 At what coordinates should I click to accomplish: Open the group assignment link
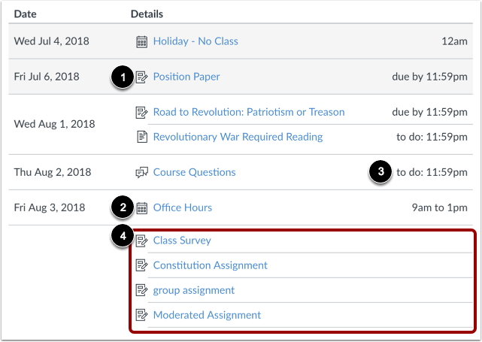pyautogui.click(x=194, y=290)
